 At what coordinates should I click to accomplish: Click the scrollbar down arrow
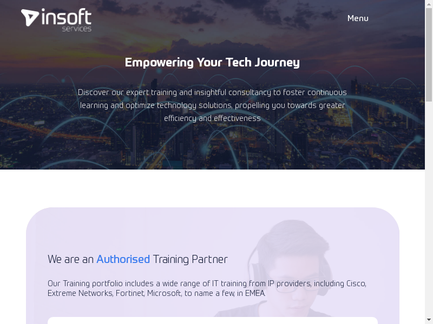[x=429, y=320]
